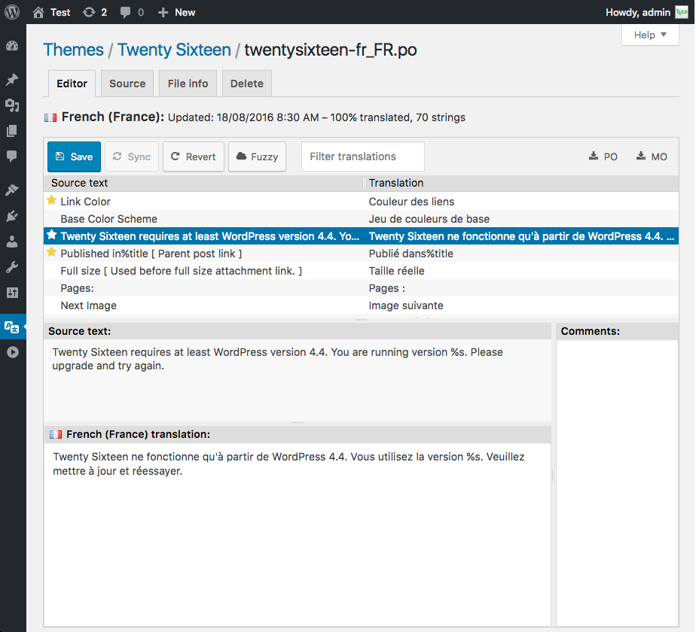Viewport: 696px width, 632px height.
Task: Toggle Fuzzy flag on selected string
Action: tap(257, 156)
